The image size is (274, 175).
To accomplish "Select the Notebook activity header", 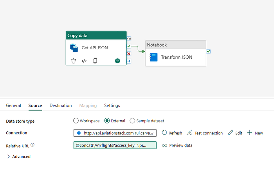I will 176,45.
